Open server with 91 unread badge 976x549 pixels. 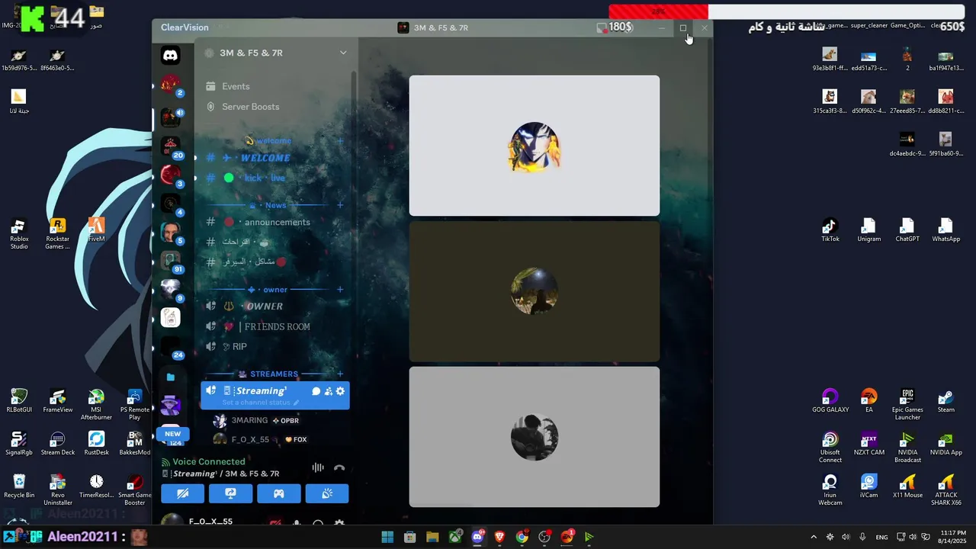(x=171, y=261)
